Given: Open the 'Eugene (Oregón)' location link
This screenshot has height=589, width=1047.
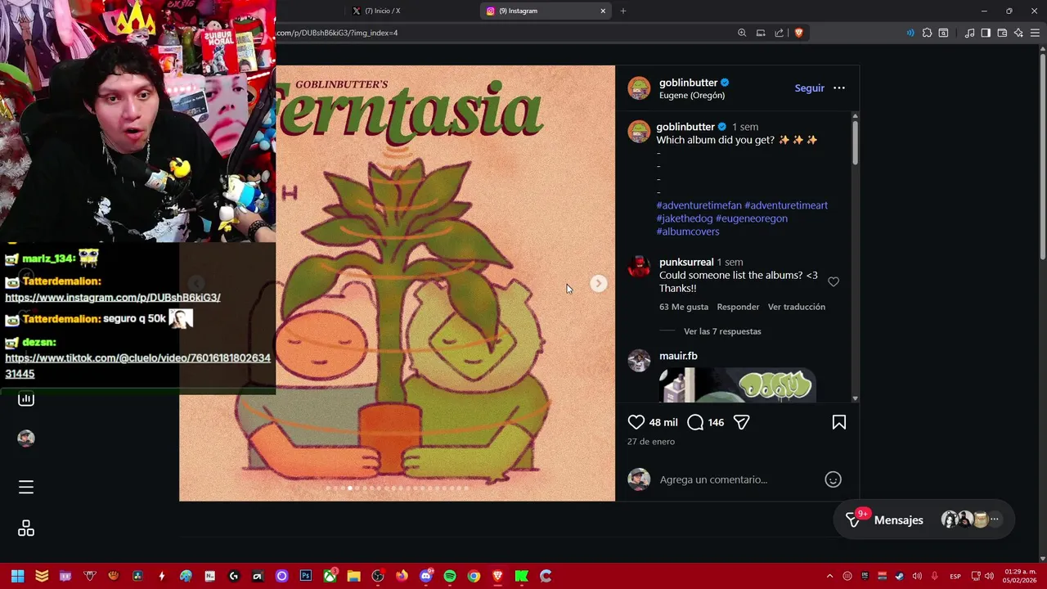Looking at the screenshot, I should click(x=692, y=96).
